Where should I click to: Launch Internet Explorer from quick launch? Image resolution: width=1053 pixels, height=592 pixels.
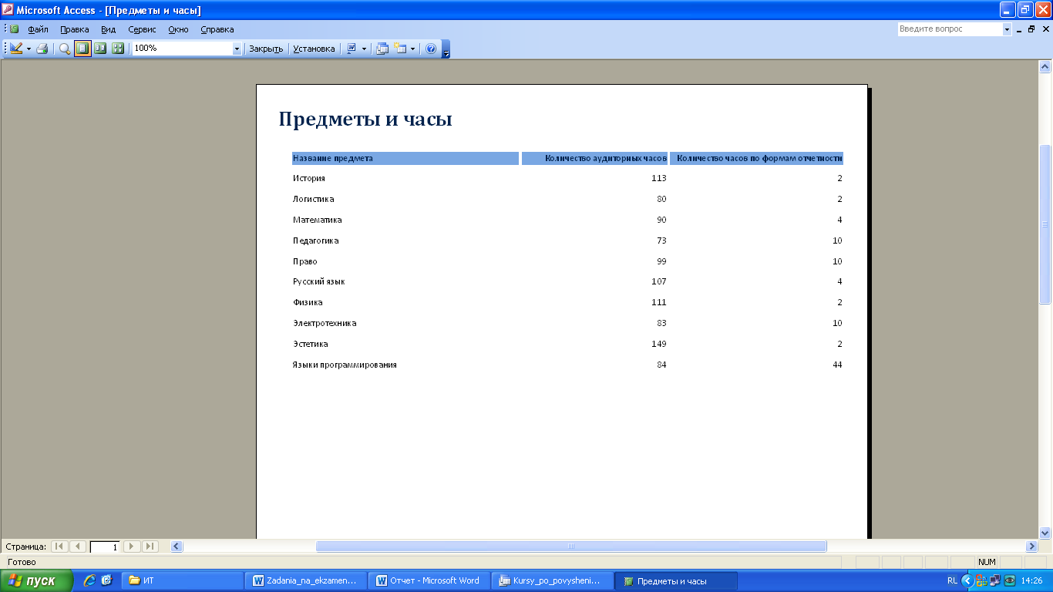(89, 580)
